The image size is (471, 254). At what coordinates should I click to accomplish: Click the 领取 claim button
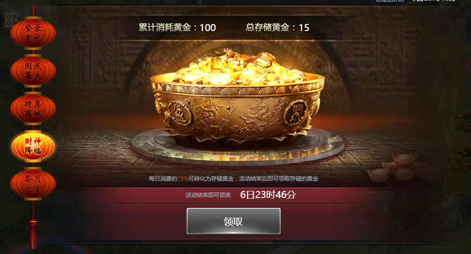coord(234,221)
